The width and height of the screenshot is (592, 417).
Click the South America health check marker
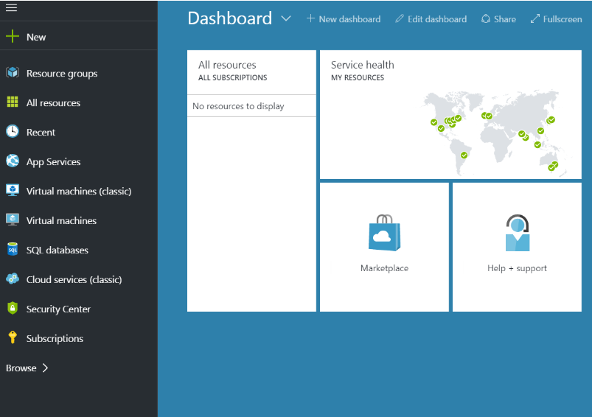(x=464, y=155)
